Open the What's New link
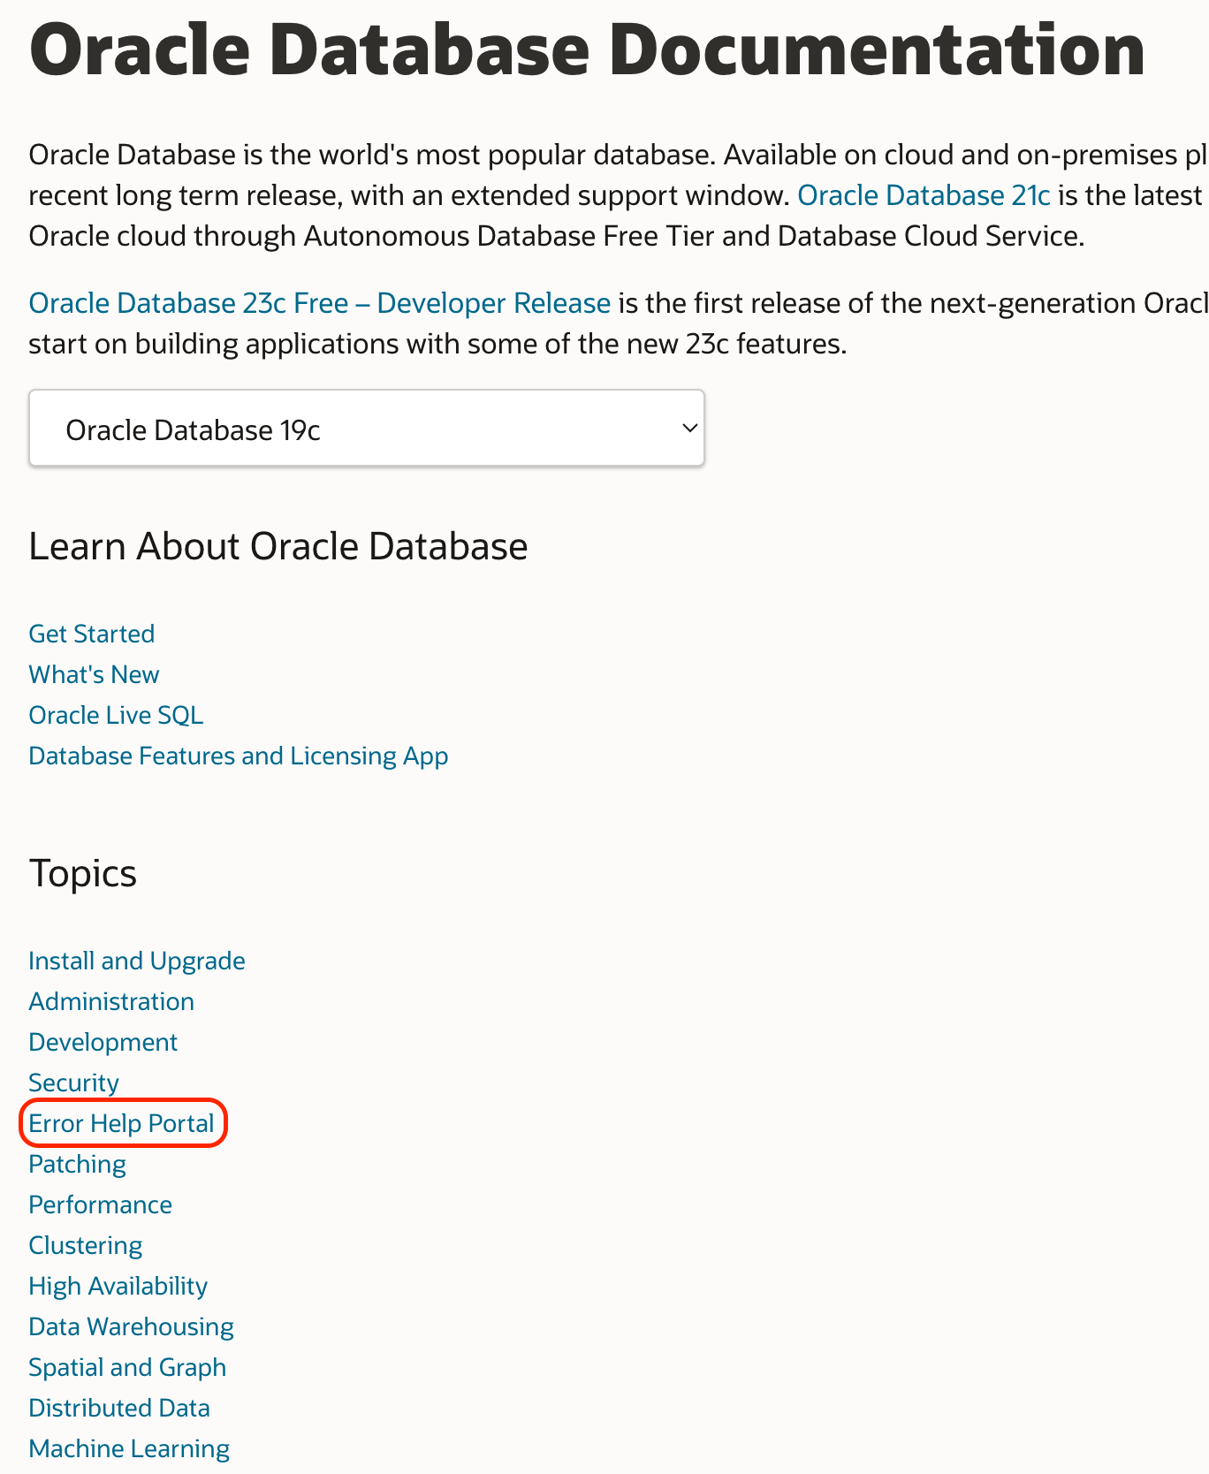The width and height of the screenshot is (1209, 1474). pyautogui.click(x=94, y=674)
